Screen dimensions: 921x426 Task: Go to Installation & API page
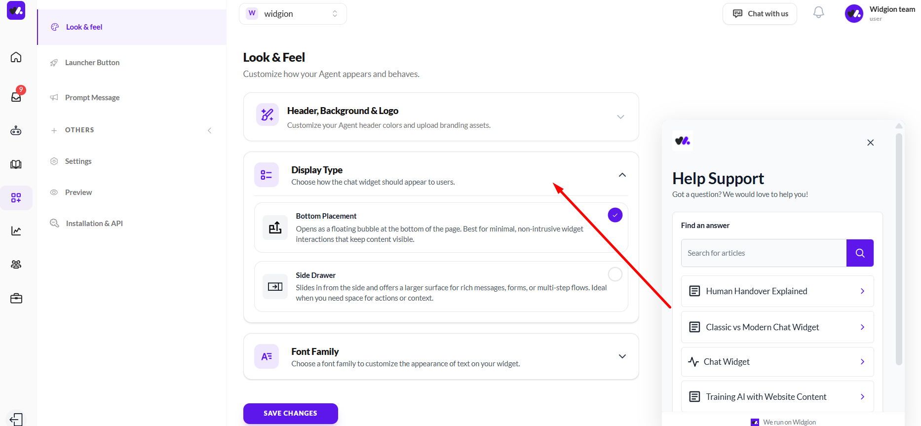coord(94,224)
